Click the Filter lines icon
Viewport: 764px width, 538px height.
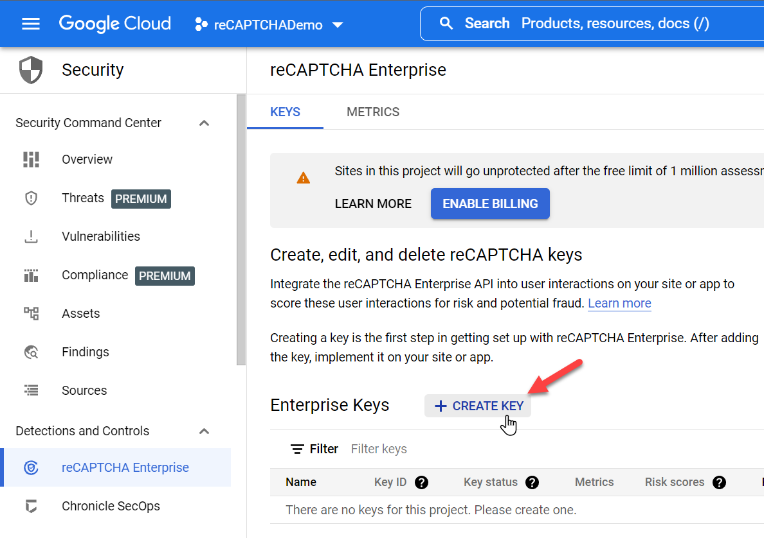click(297, 449)
